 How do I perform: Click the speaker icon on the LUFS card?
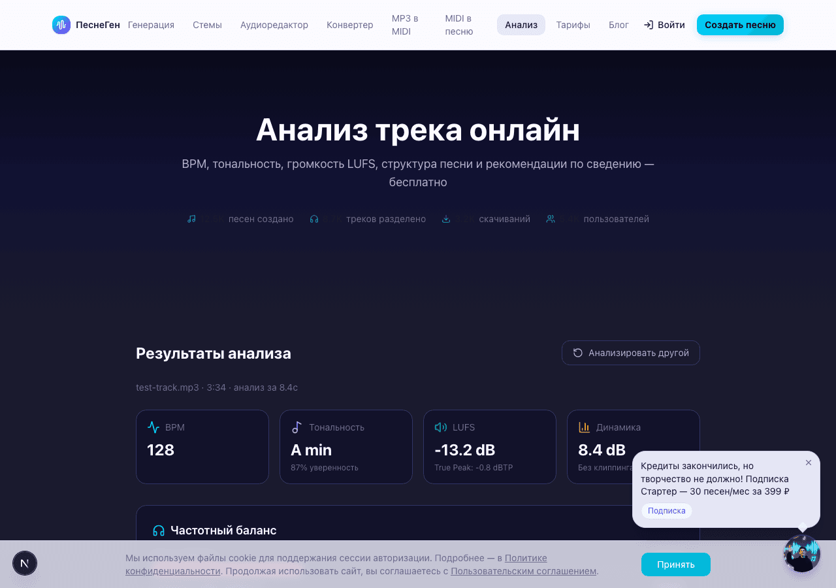pos(440,427)
